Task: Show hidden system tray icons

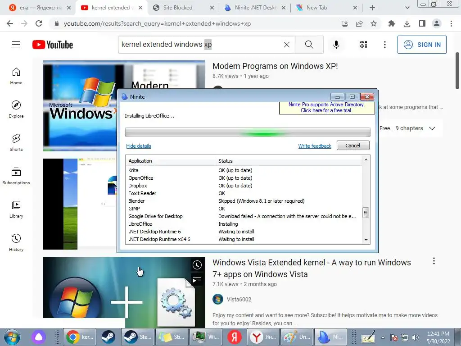Action: click(383, 337)
